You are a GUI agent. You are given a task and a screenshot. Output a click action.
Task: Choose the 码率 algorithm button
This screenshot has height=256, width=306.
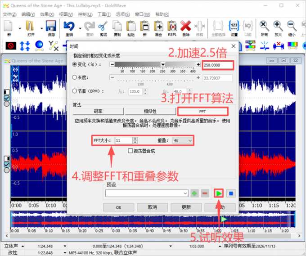point(99,111)
